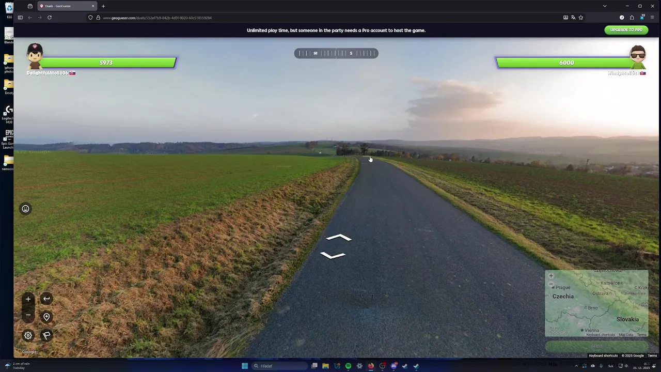The width and height of the screenshot is (661, 372).
Task: Open Keyboard shortcuts link at the bottom right
Action: (x=603, y=355)
